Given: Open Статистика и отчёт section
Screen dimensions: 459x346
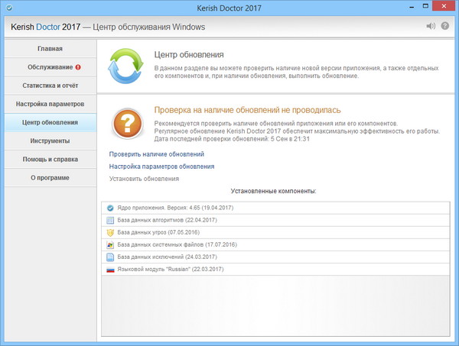Looking at the screenshot, I should click(50, 86).
